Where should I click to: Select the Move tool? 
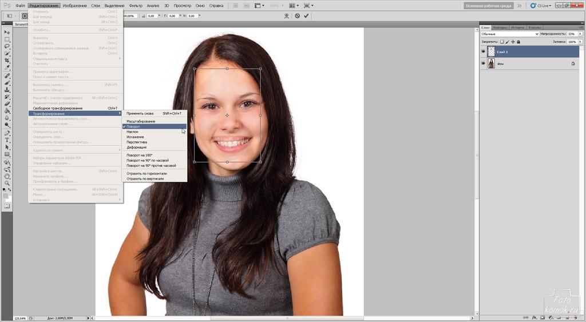click(x=7, y=33)
